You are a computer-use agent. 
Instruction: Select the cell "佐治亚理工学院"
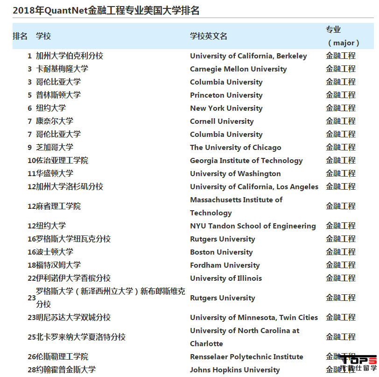[62, 160]
